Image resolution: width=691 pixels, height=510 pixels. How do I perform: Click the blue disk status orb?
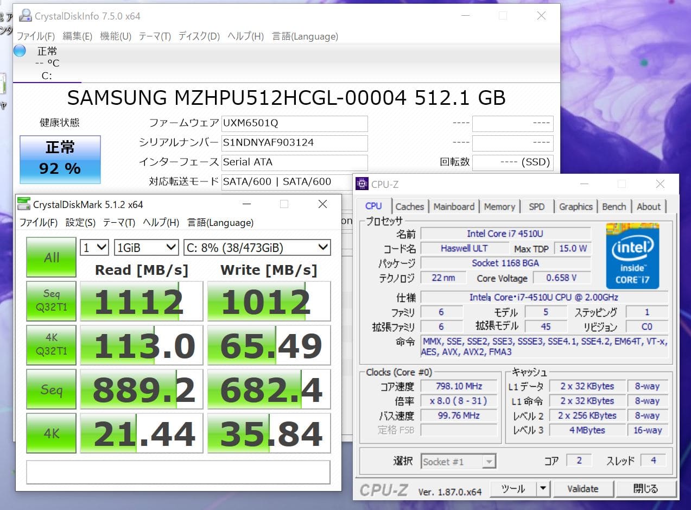point(20,51)
